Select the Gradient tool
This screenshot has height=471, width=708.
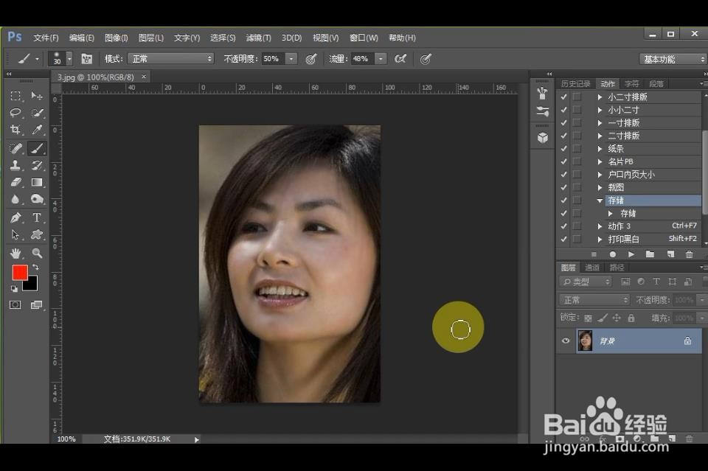pyautogui.click(x=37, y=182)
